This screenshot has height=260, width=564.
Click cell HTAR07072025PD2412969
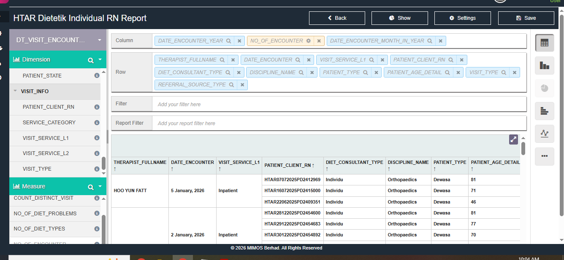point(293,180)
